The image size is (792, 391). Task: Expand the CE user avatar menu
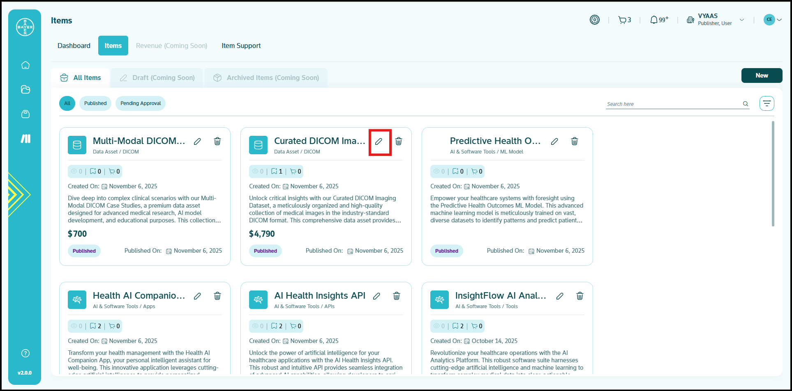773,20
